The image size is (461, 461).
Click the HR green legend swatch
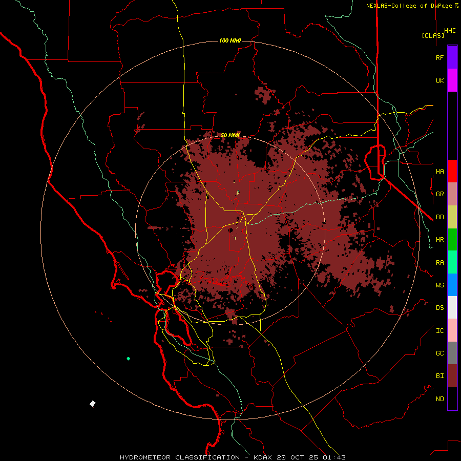(452, 240)
